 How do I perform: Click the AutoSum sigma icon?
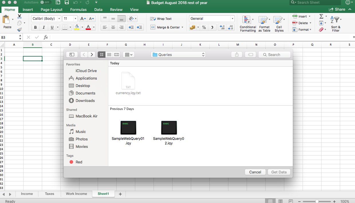[321, 16]
